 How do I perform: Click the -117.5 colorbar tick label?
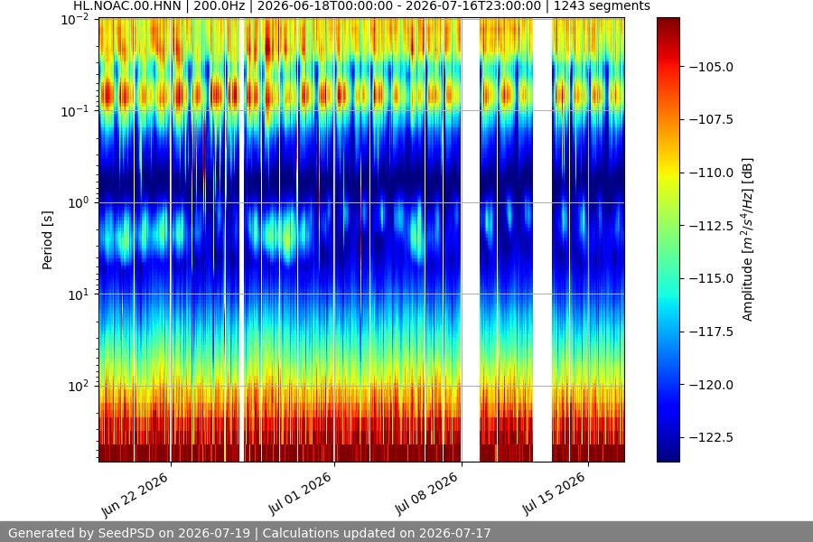point(712,332)
